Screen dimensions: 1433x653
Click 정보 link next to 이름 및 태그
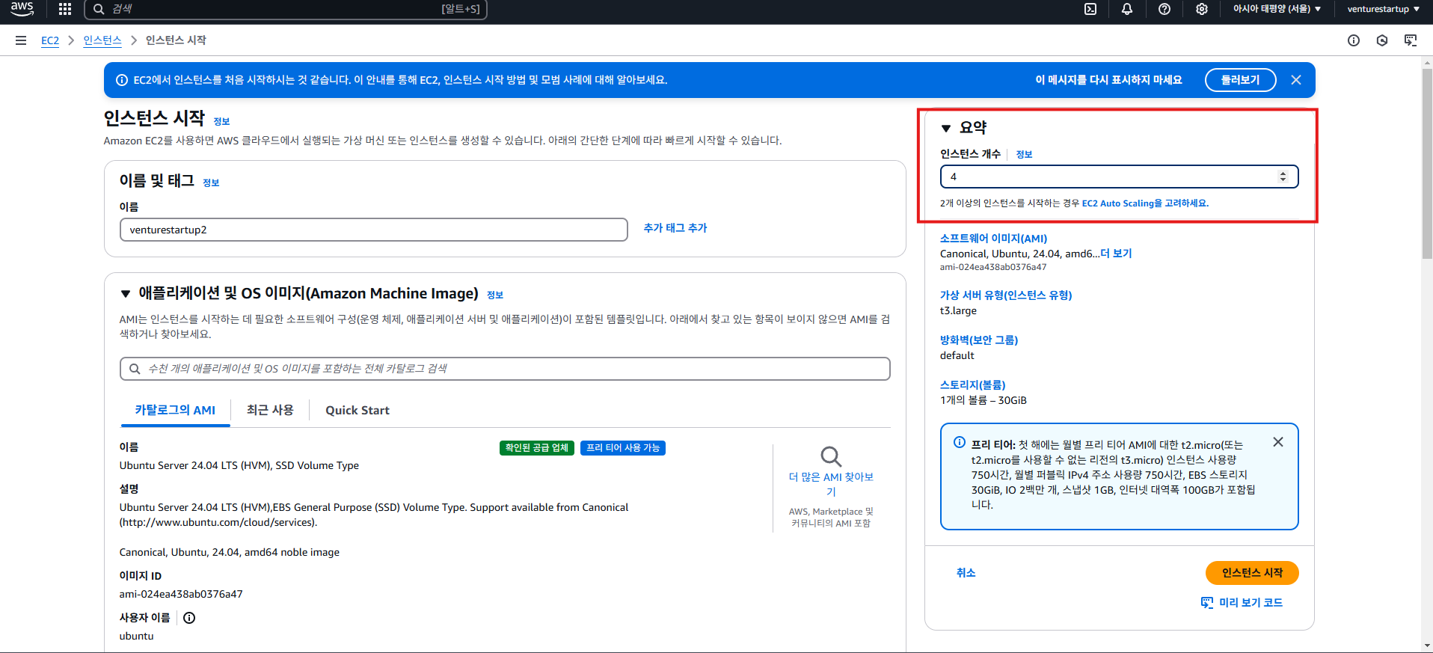tap(211, 183)
